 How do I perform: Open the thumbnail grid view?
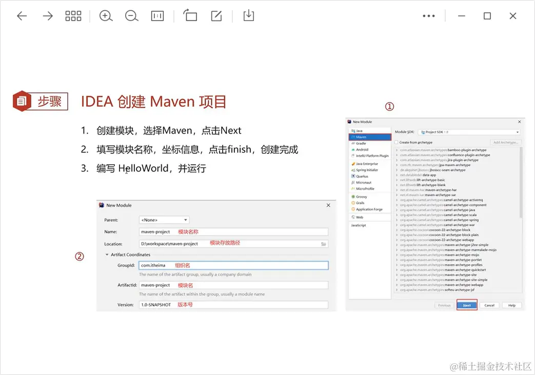tap(73, 16)
